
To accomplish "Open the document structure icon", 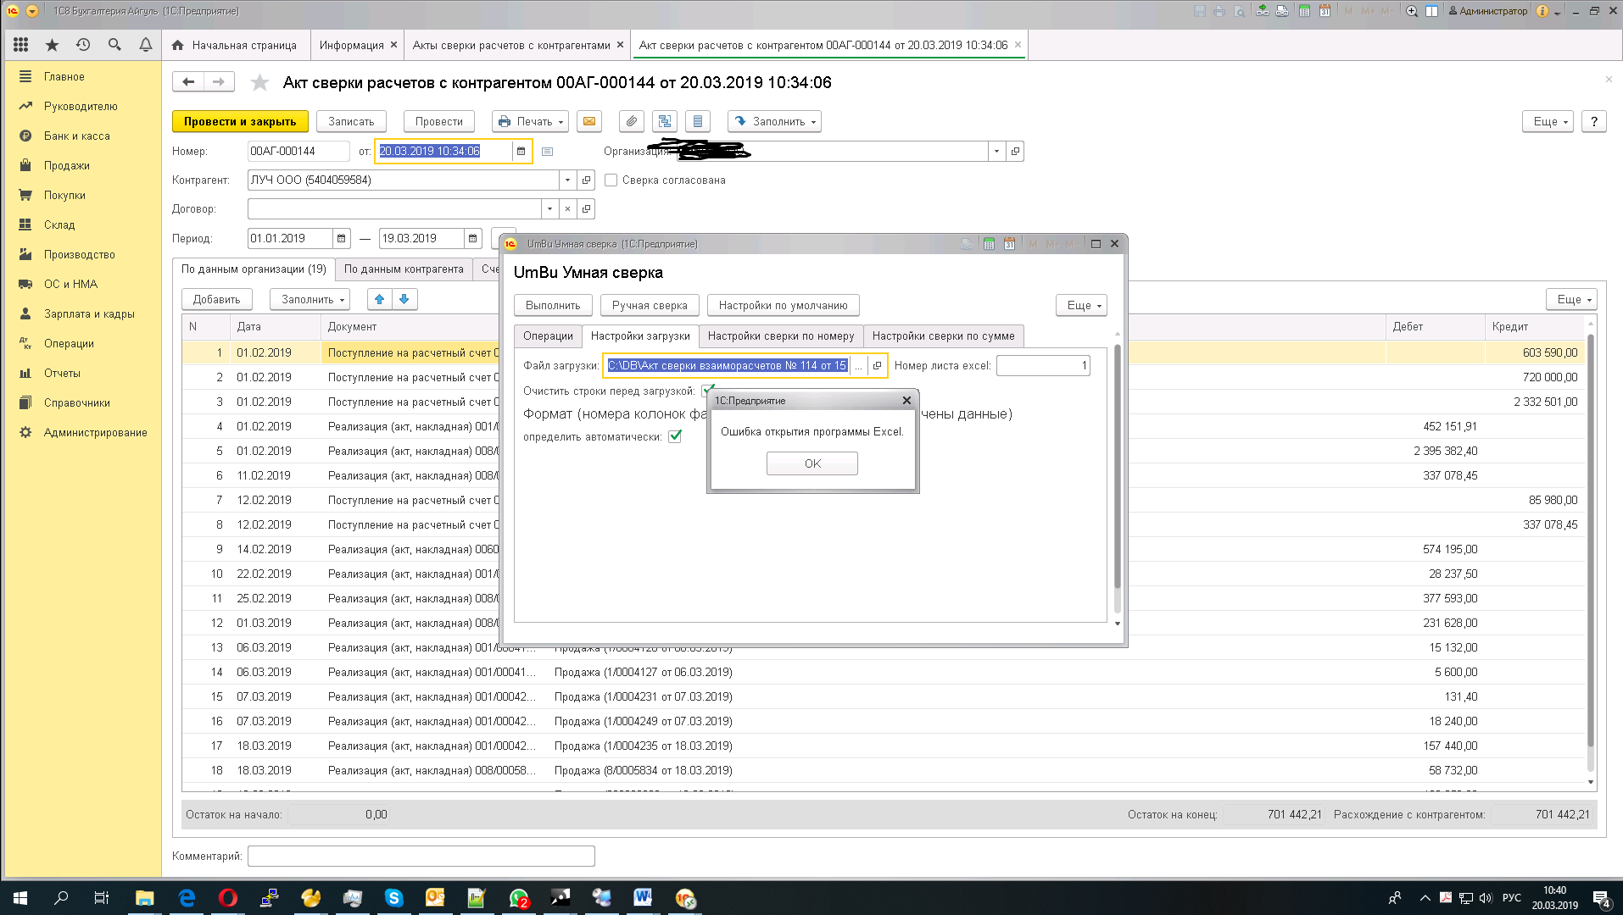I will (665, 121).
